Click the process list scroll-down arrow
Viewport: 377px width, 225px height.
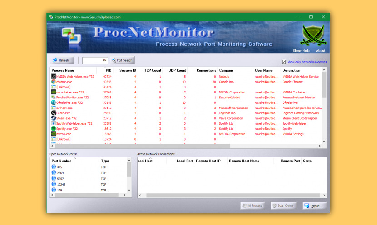coord(324,141)
